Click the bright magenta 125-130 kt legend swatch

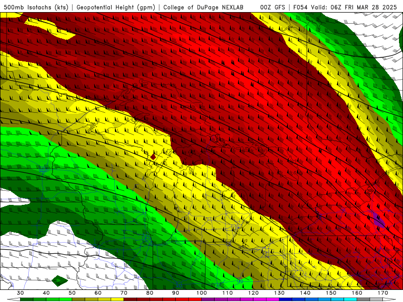(273, 299)
